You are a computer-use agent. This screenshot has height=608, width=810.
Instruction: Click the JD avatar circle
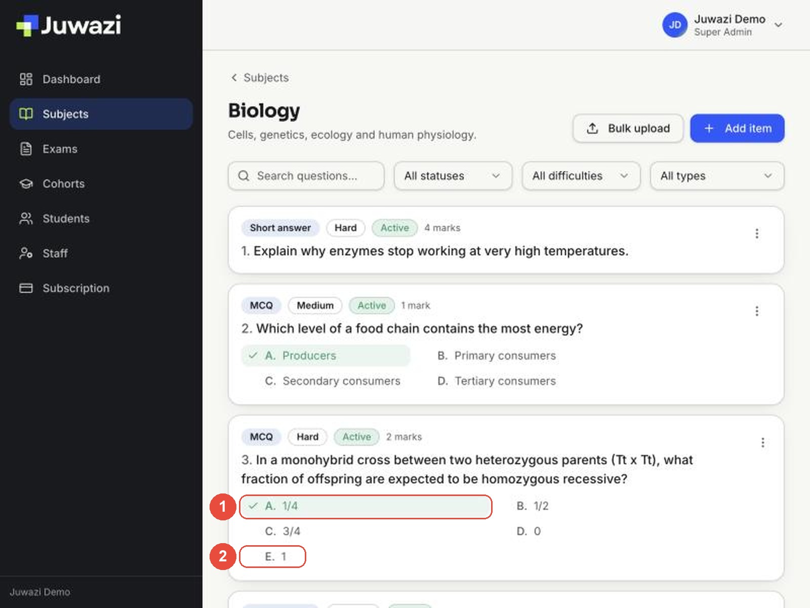675,25
